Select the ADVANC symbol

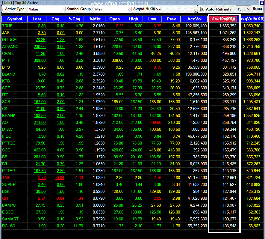(10, 46)
